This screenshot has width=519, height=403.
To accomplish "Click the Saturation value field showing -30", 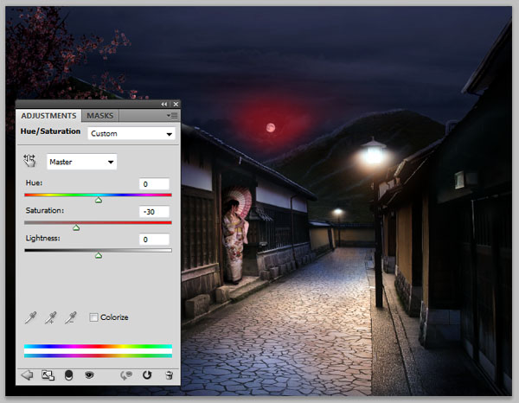I will pyautogui.click(x=154, y=212).
